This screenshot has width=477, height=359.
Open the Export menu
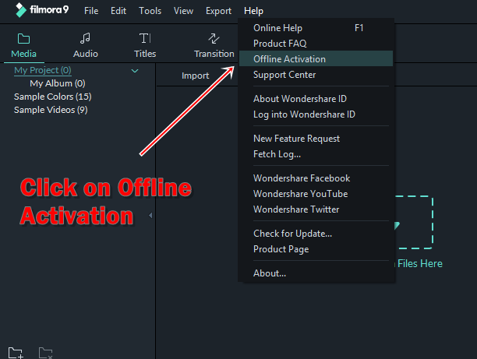coord(218,11)
